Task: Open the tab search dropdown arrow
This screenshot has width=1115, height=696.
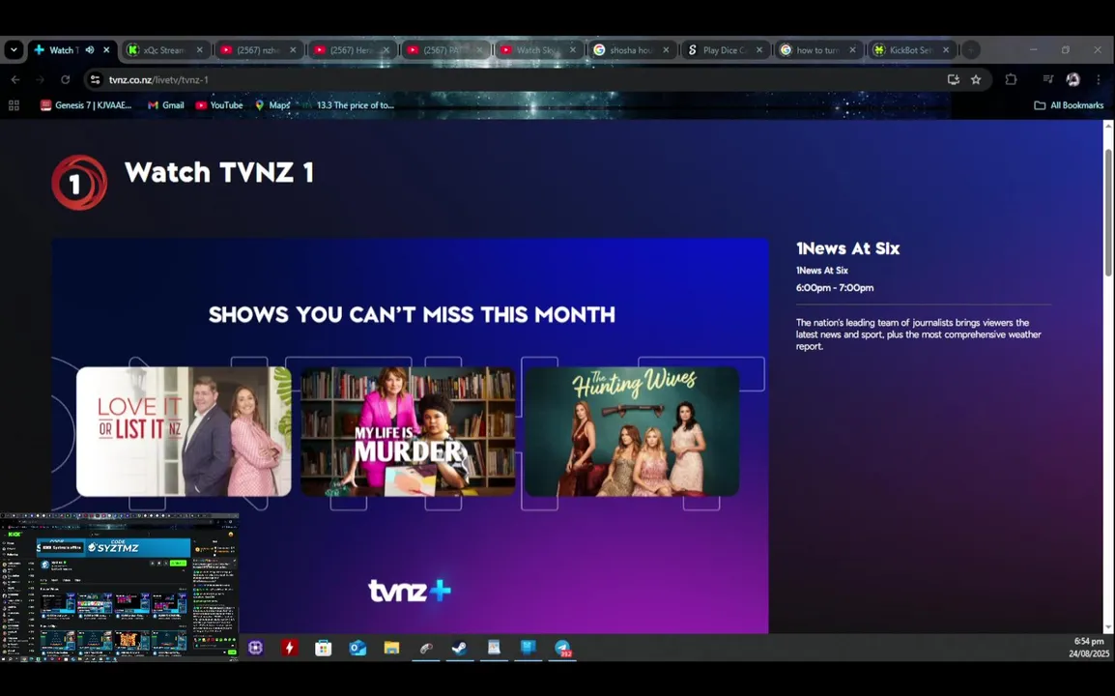Action: coord(14,50)
